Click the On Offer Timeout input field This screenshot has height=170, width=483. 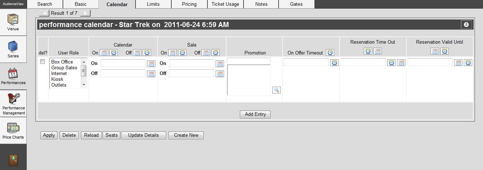pyautogui.click(x=306, y=62)
